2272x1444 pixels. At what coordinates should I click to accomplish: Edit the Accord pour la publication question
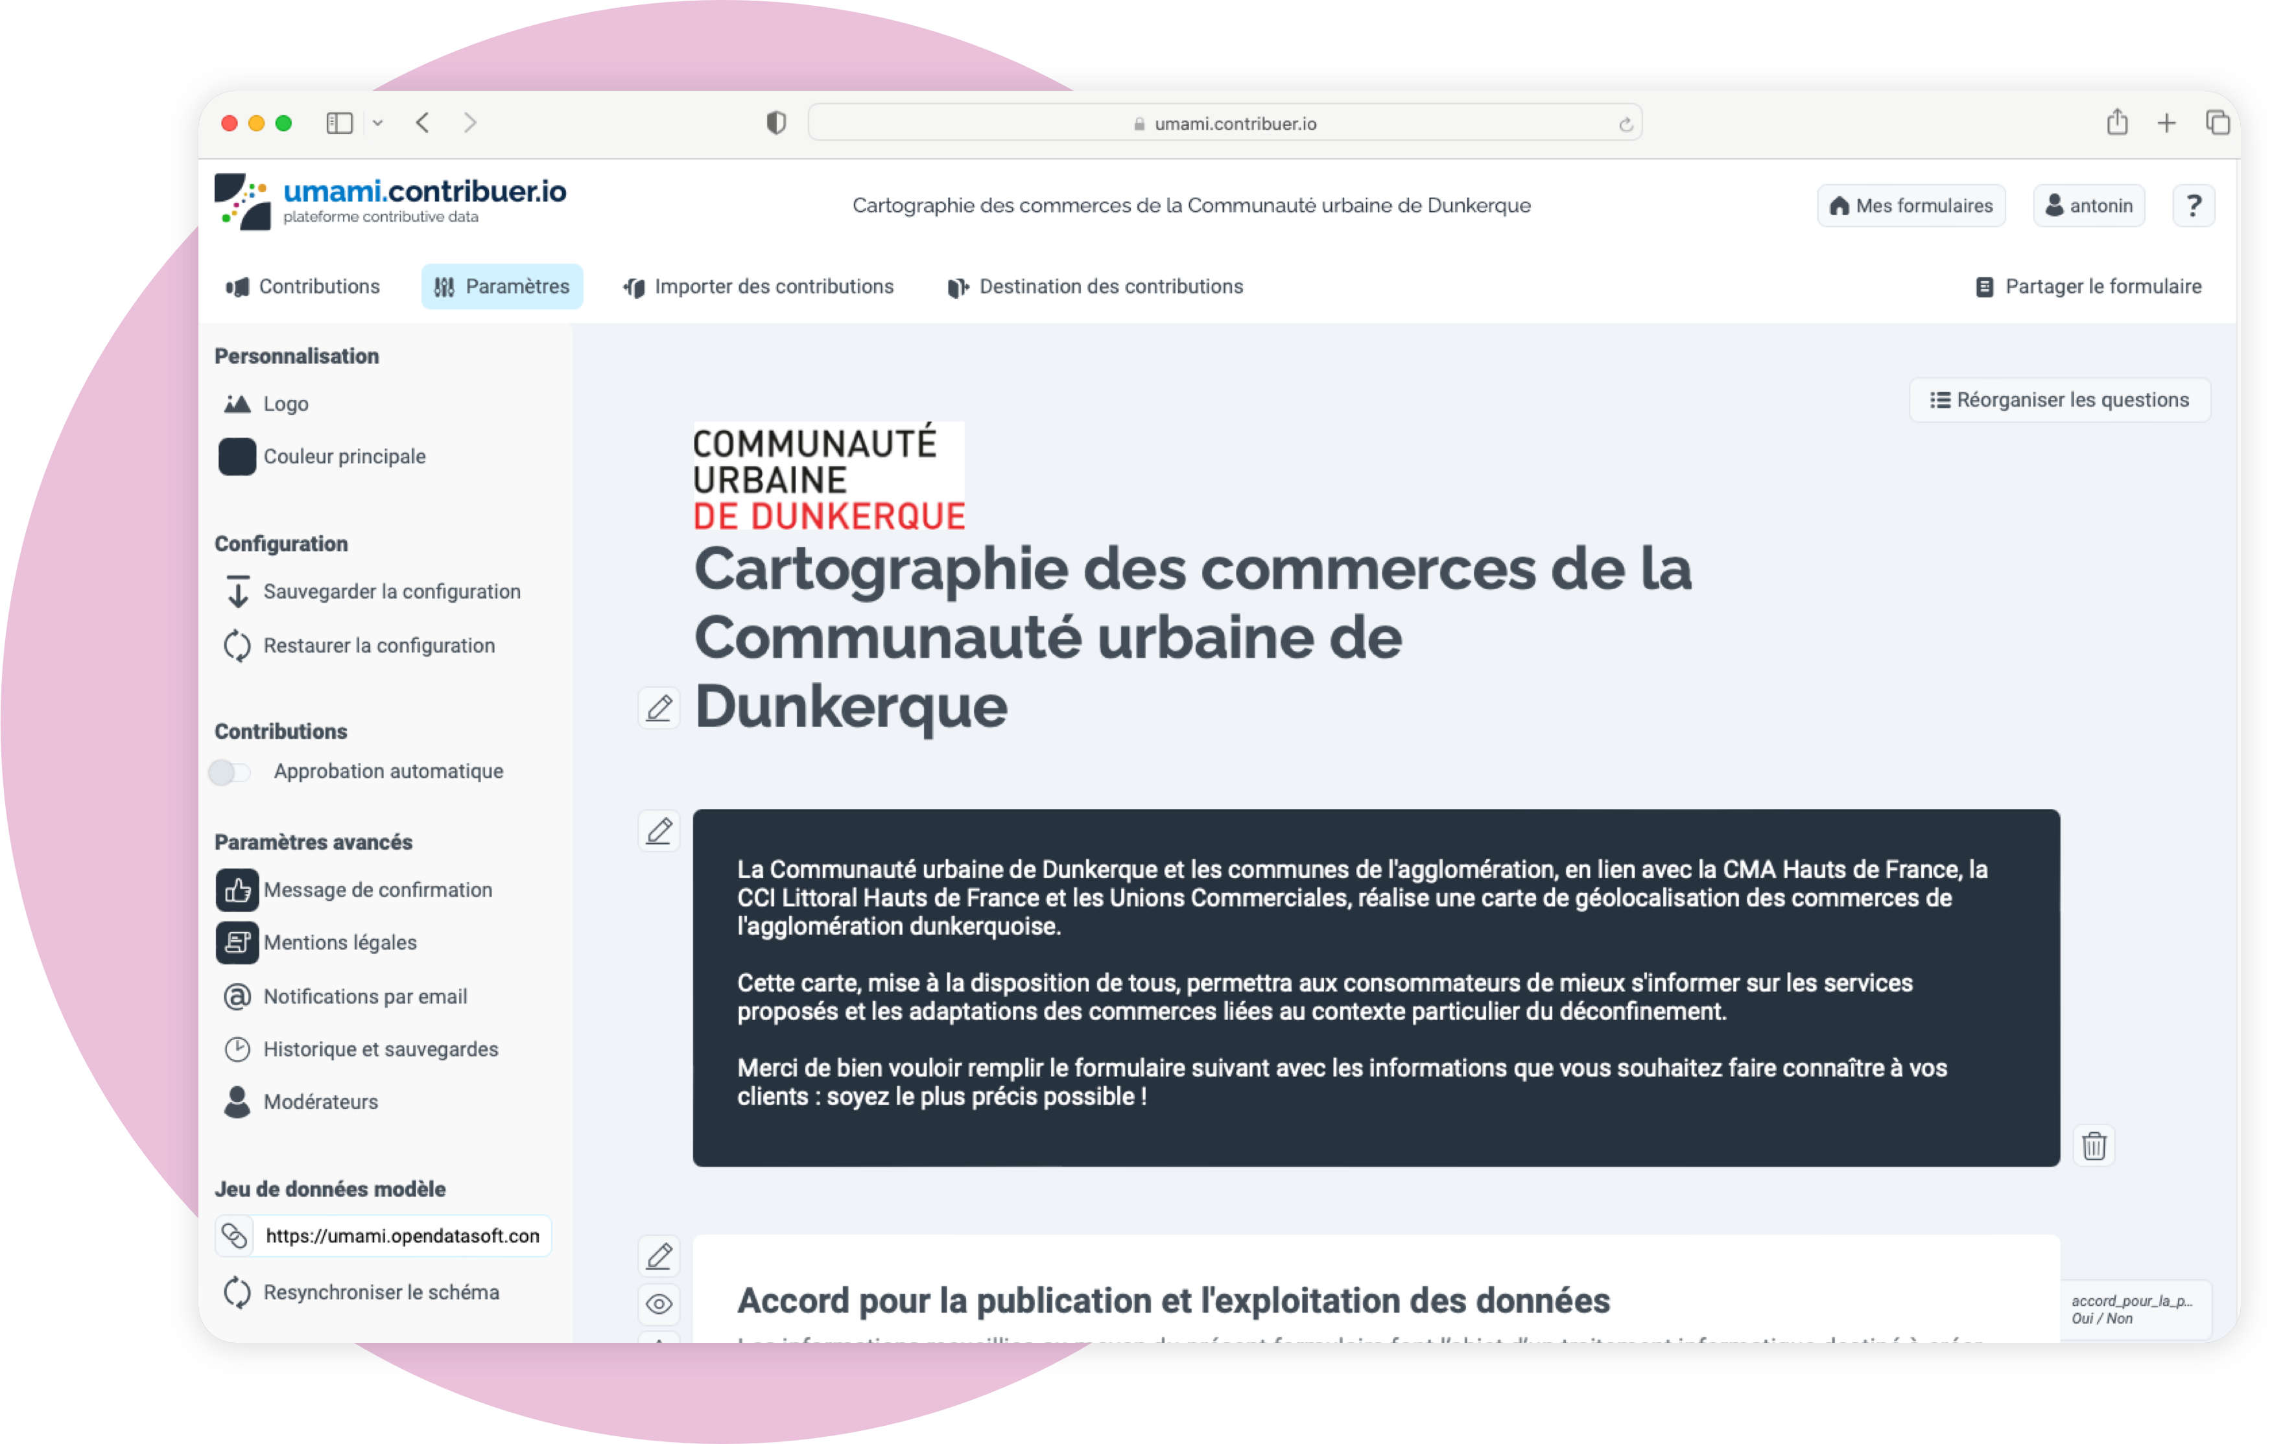click(x=659, y=1256)
